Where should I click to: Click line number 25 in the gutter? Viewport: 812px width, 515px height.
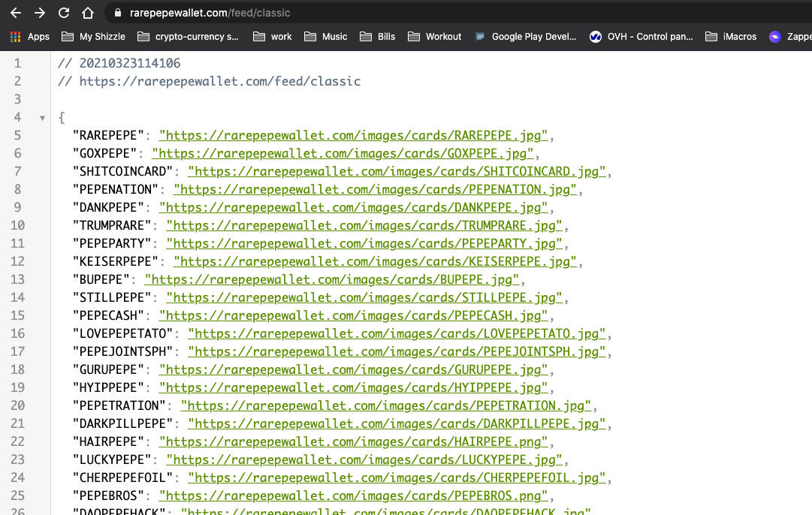coord(17,495)
